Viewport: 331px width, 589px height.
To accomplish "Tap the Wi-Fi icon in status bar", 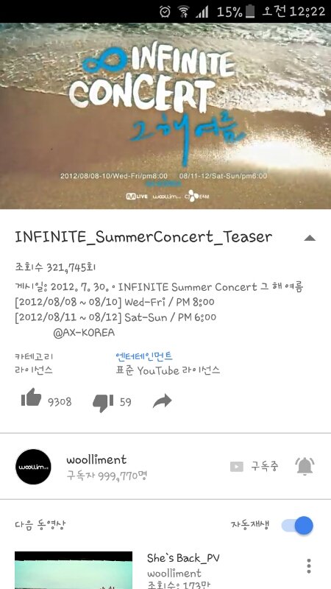I will pyautogui.click(x=183, y=12).
